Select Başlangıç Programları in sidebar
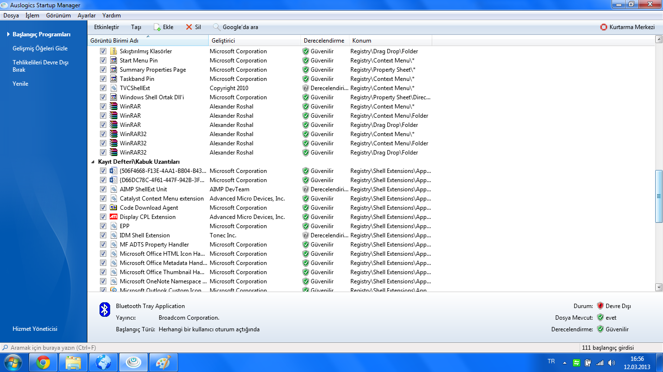 41,34
